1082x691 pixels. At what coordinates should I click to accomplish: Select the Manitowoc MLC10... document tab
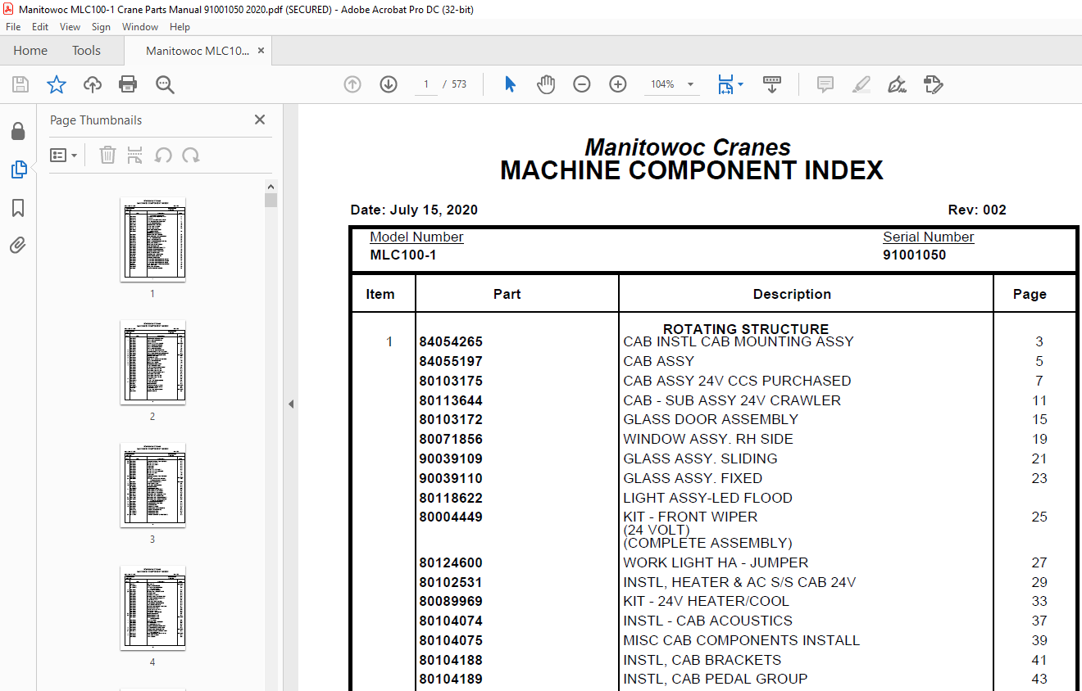[x=198, y=51]
